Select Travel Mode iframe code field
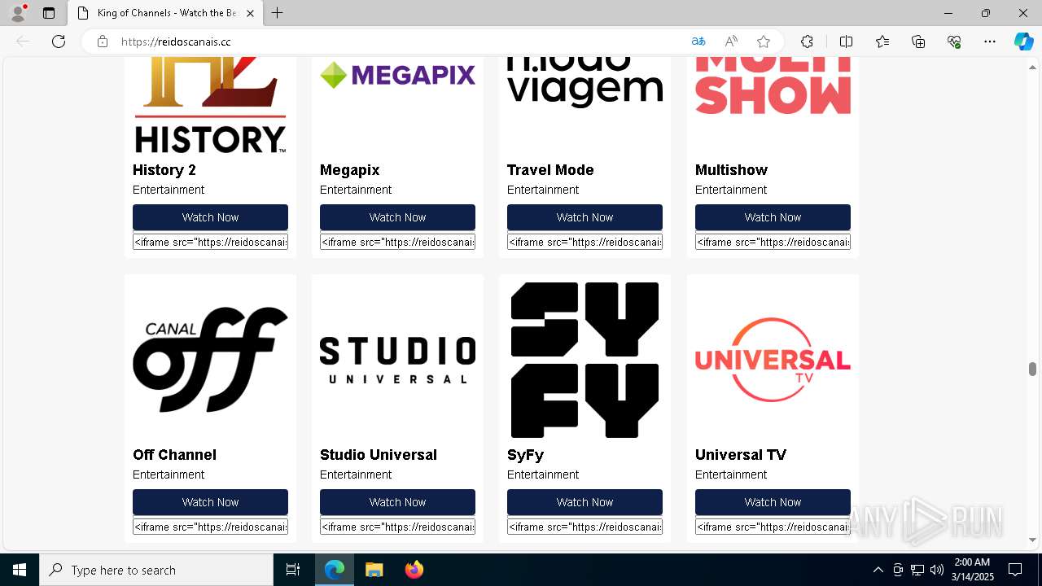The image size is (1042, 586). tap(584, 242)
